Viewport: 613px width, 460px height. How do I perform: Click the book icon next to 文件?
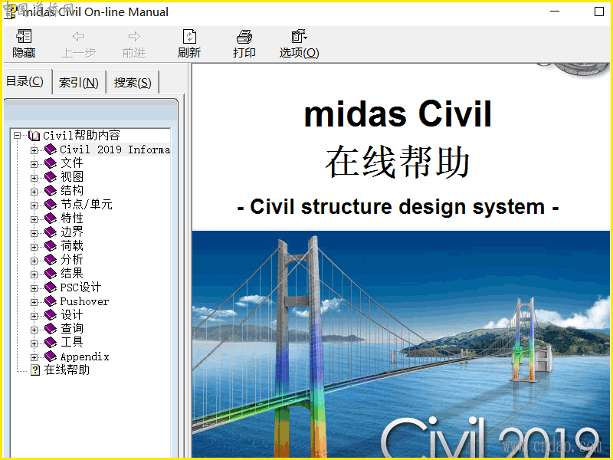pyautogui.click(x=51, y=163)
